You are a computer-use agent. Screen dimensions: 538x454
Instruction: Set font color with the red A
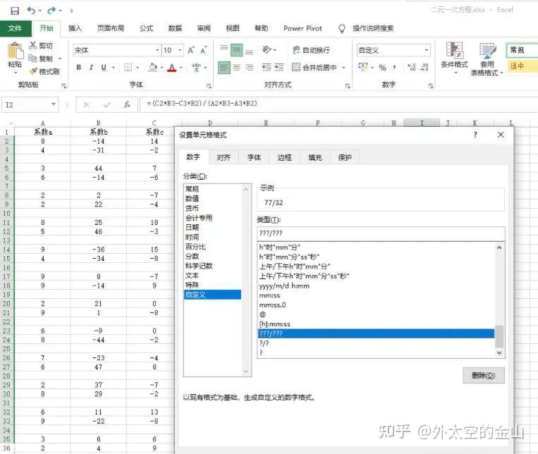[172, 68]
